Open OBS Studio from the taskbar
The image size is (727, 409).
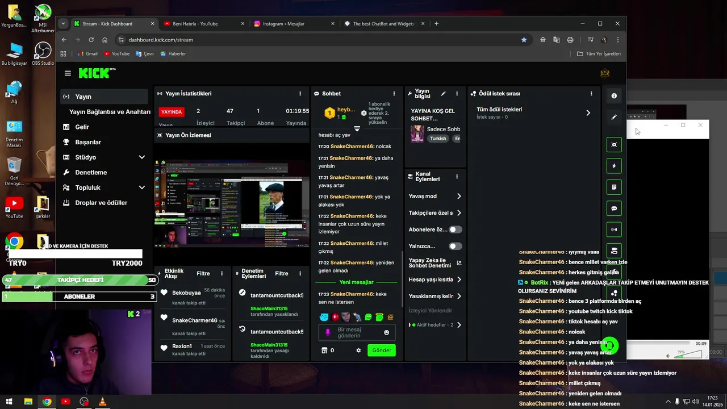tap(84, 402)
